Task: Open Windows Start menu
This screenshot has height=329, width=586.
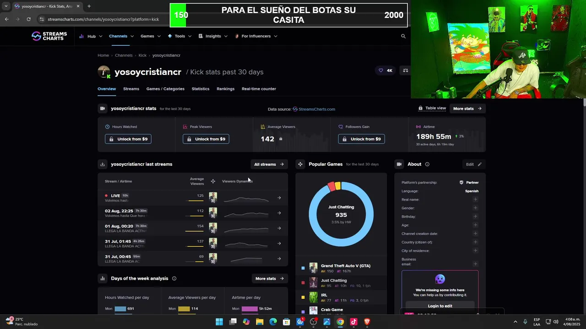Action: [219, 322]
